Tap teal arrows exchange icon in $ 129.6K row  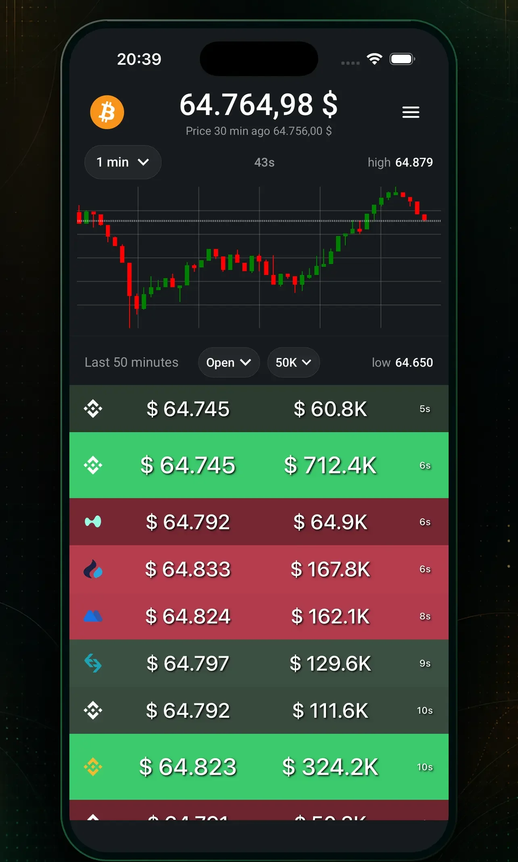point(93,663)
